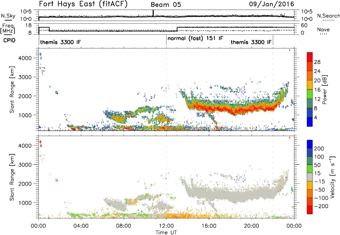340x235 pixels.
Task: Click the "Velocity [m s⁻¹]" color bar title
Action: [x=332, y=177]
